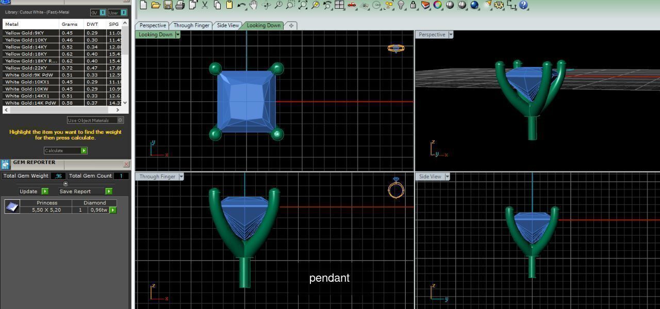
Task: Activate the Zoom dynamic magnifier
Action: click(278, 5)
